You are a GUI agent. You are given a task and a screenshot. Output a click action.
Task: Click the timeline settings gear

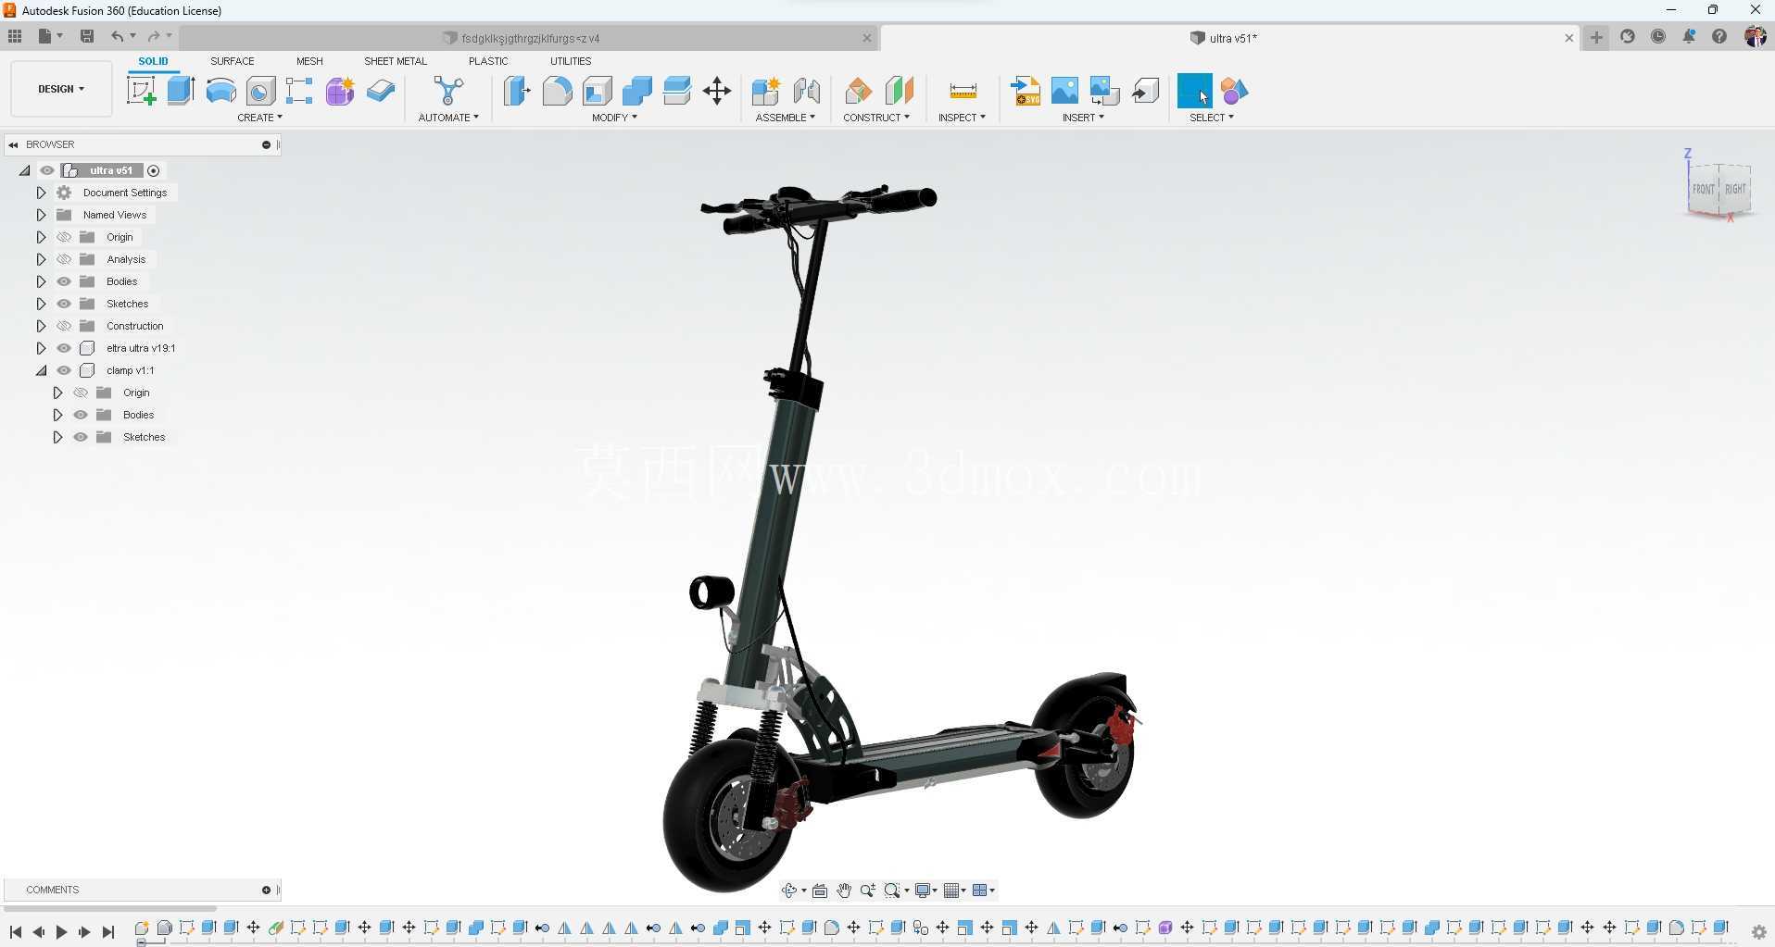click(1758, 932)
